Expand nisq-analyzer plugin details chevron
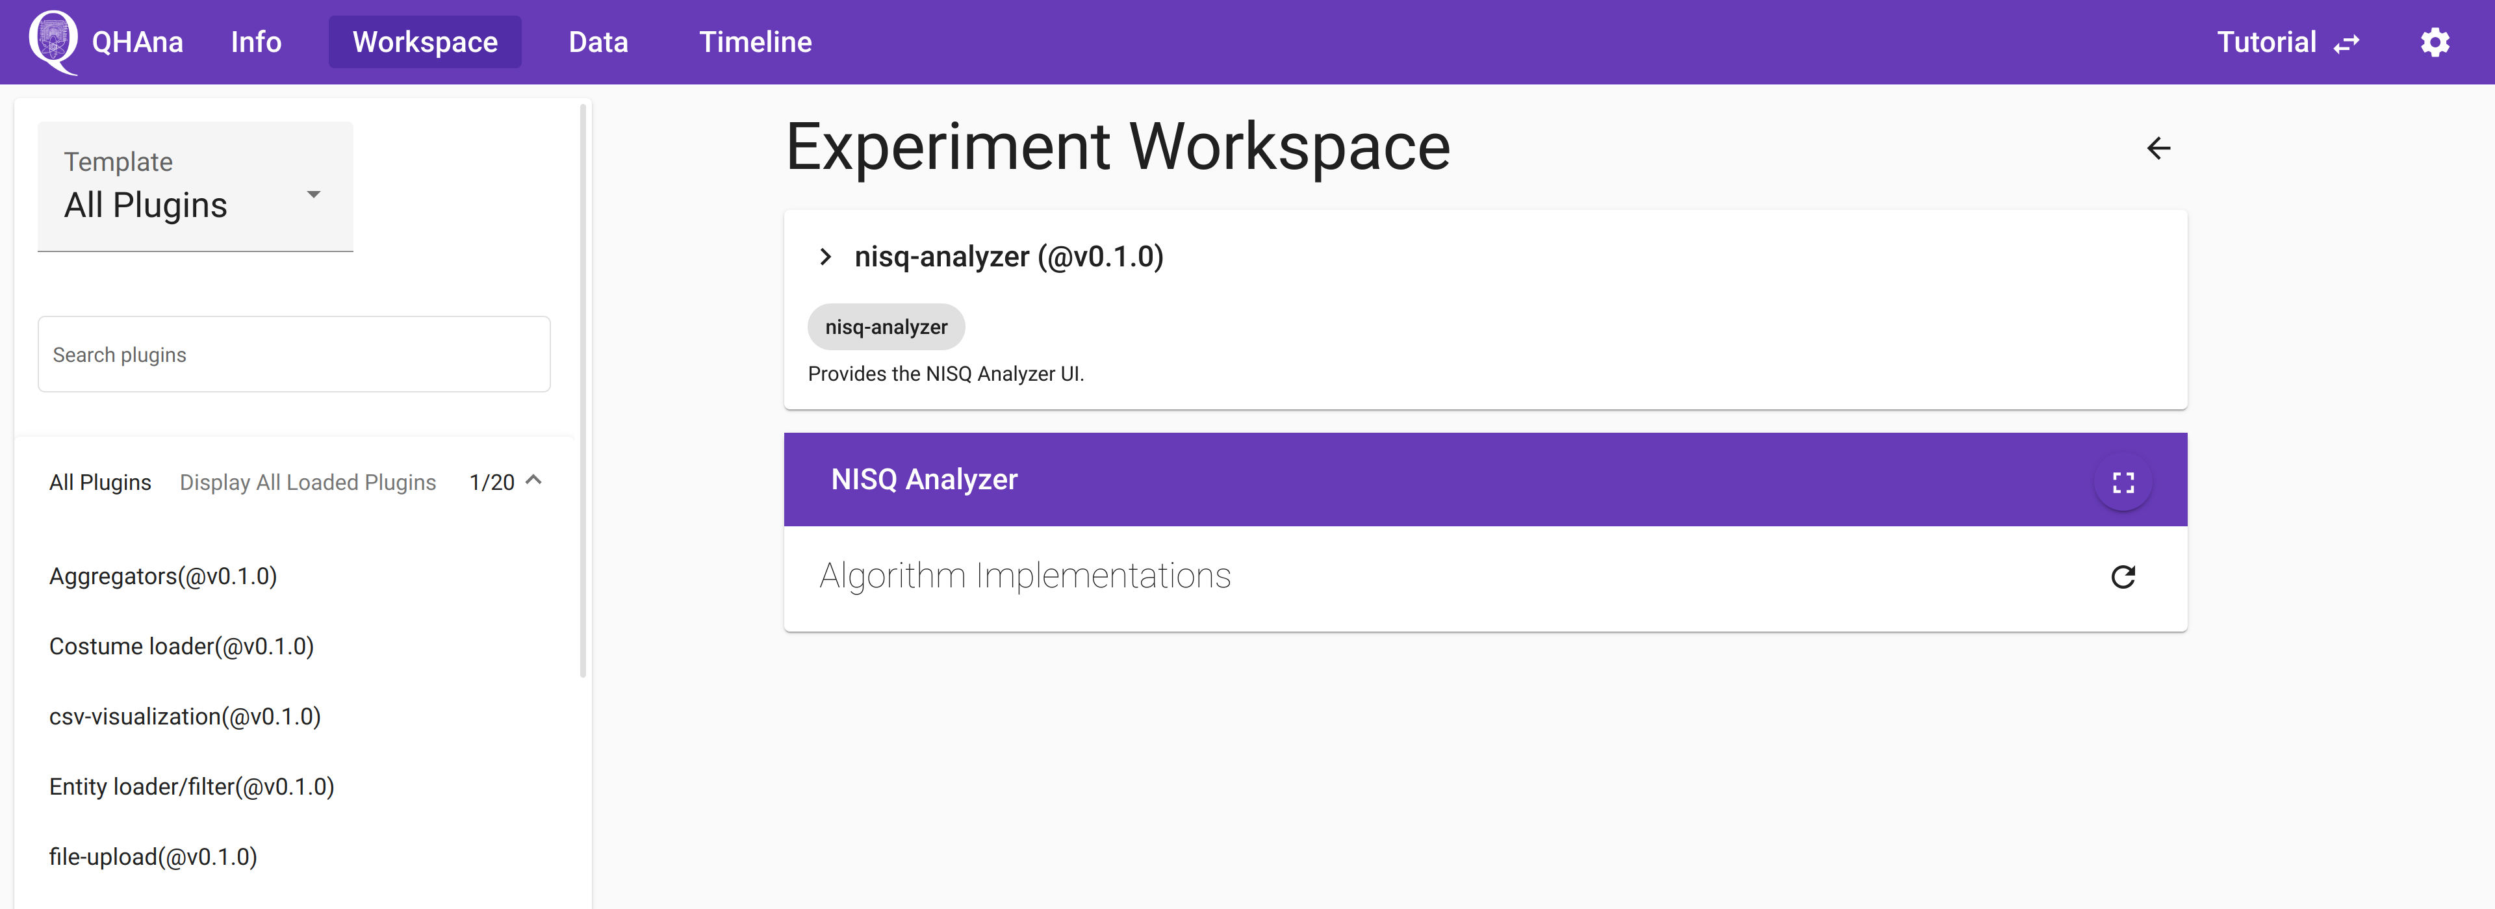2495x909 pixels. pos(825,257)
